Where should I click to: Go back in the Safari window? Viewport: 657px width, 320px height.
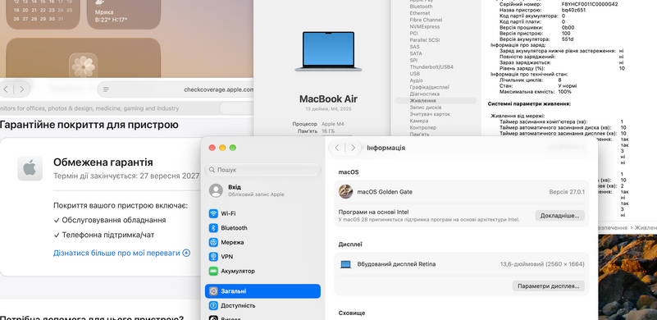tap(6, 89)
